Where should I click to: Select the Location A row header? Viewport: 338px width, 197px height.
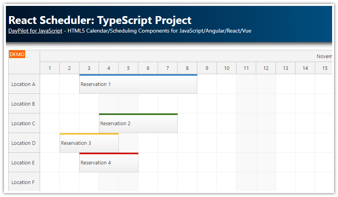24,84
